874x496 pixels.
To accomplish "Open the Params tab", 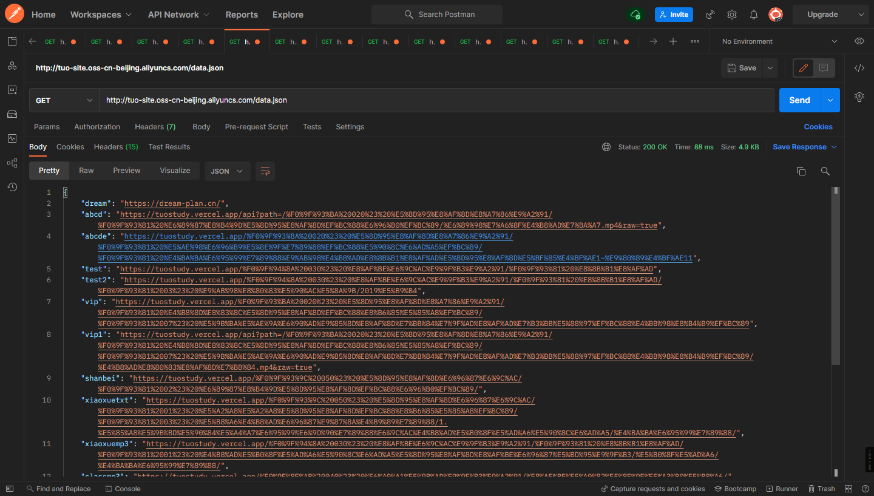I will (x=47, y=127).
